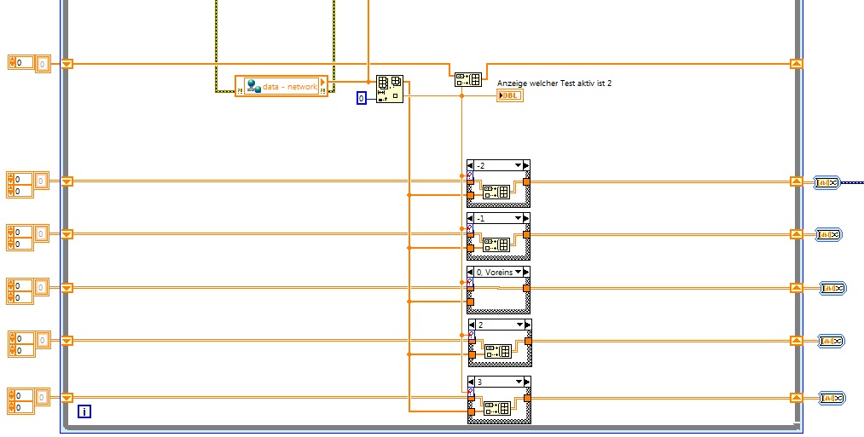Click the selector terminal of case 3
This screenshot has width=864, height=437.
coord(471,392)
